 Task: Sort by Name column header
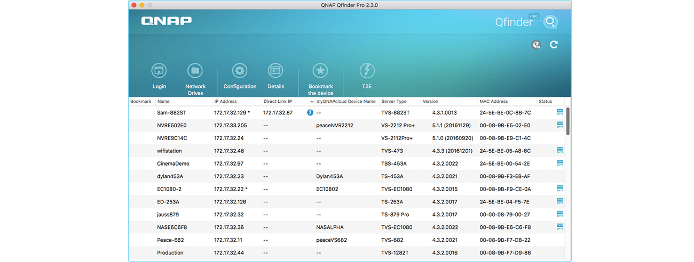[184, 101]
